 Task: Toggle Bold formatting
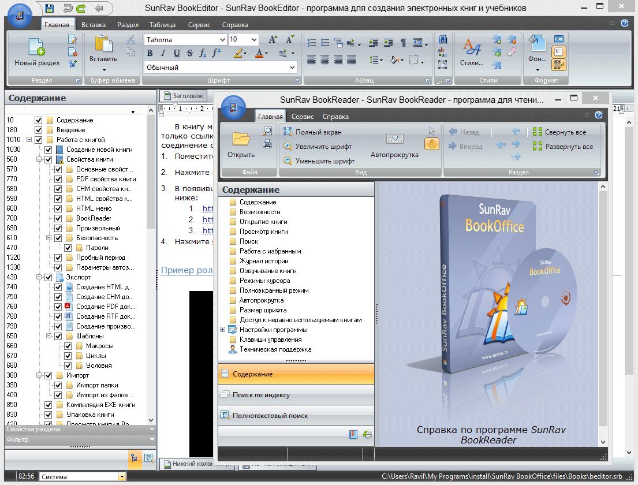pyautogui.click(x=150, y=53)
